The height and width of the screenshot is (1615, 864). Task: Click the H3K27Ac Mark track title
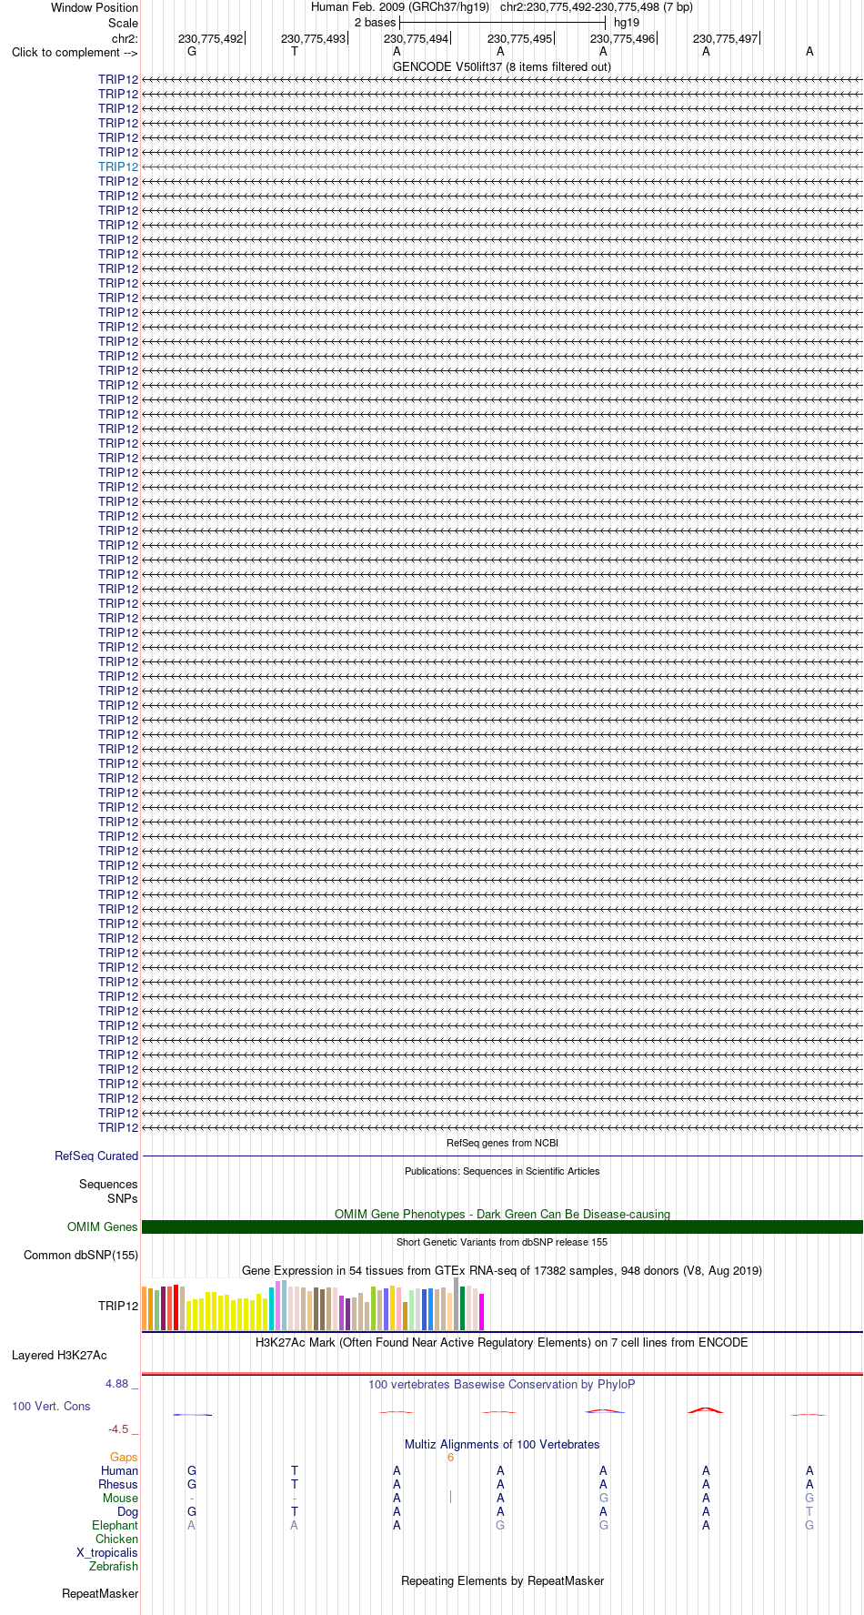point(502,1342)
